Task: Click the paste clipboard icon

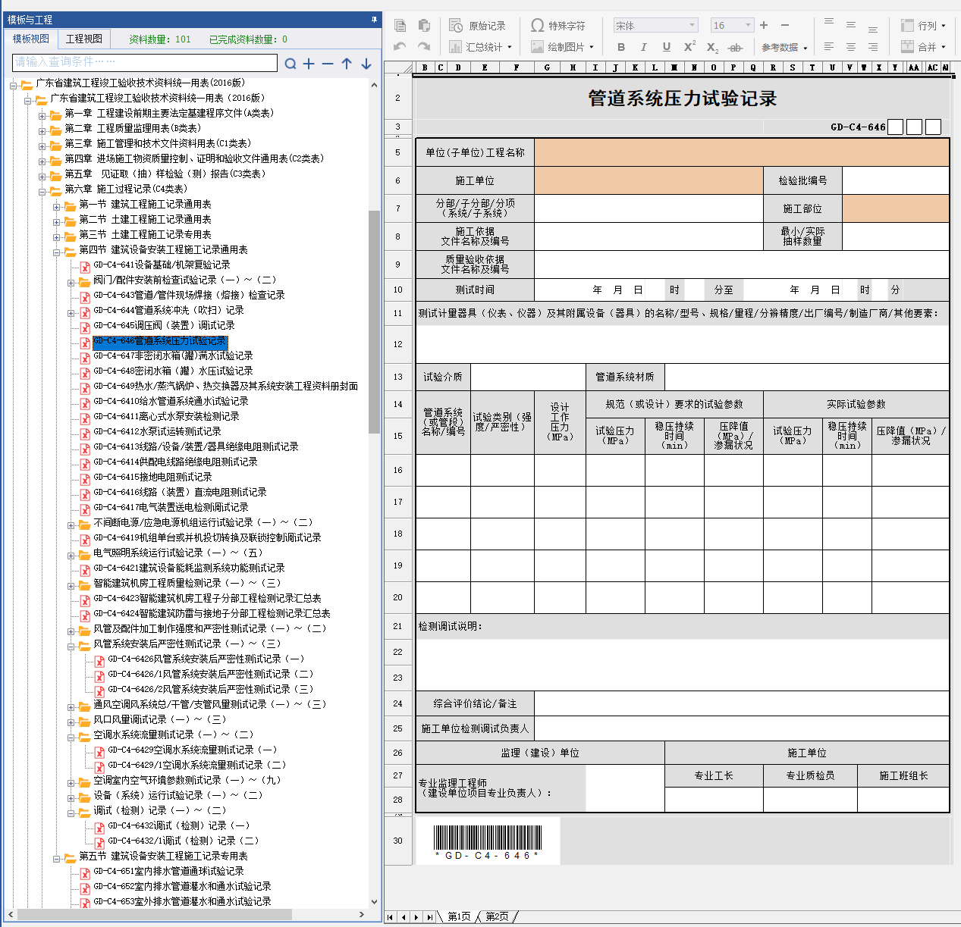Action: 424,26
